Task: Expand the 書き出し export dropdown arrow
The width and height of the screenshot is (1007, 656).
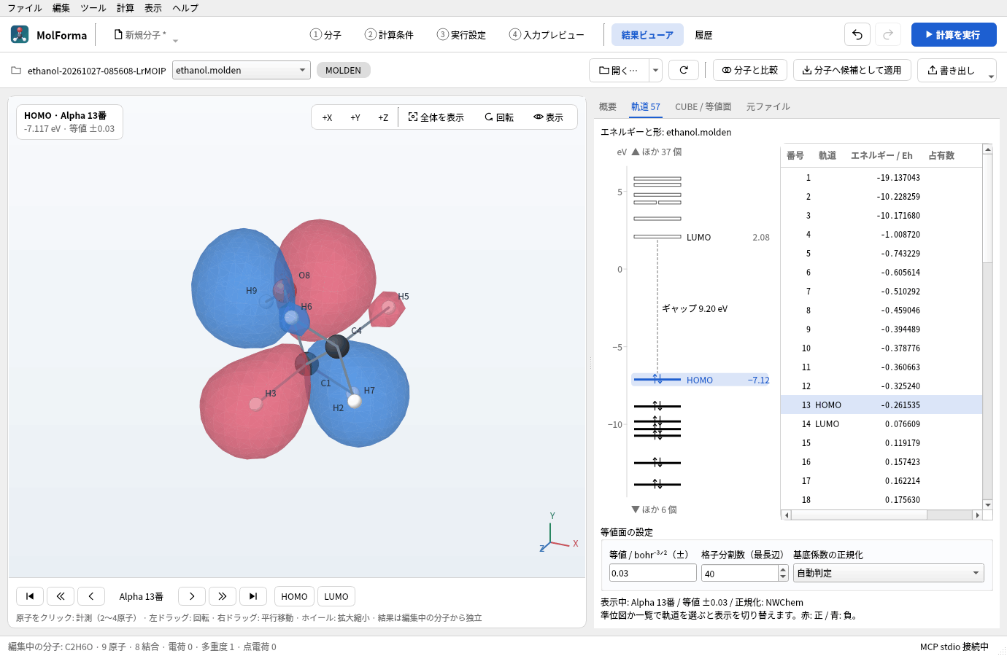Action: pyautogui.click(x=990, y=76)
